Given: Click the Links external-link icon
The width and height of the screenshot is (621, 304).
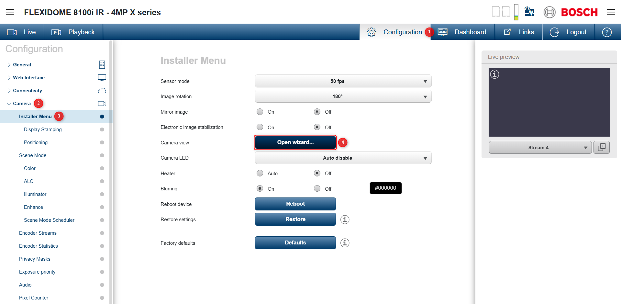Looking at the screenshot, I should [x=507, y=32].
